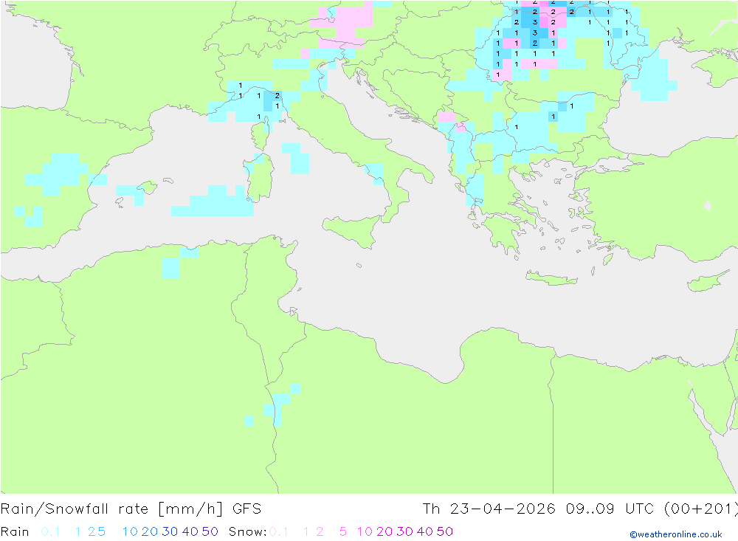
Task: Click the island of Crete on the map
Action: coord(551,279)
